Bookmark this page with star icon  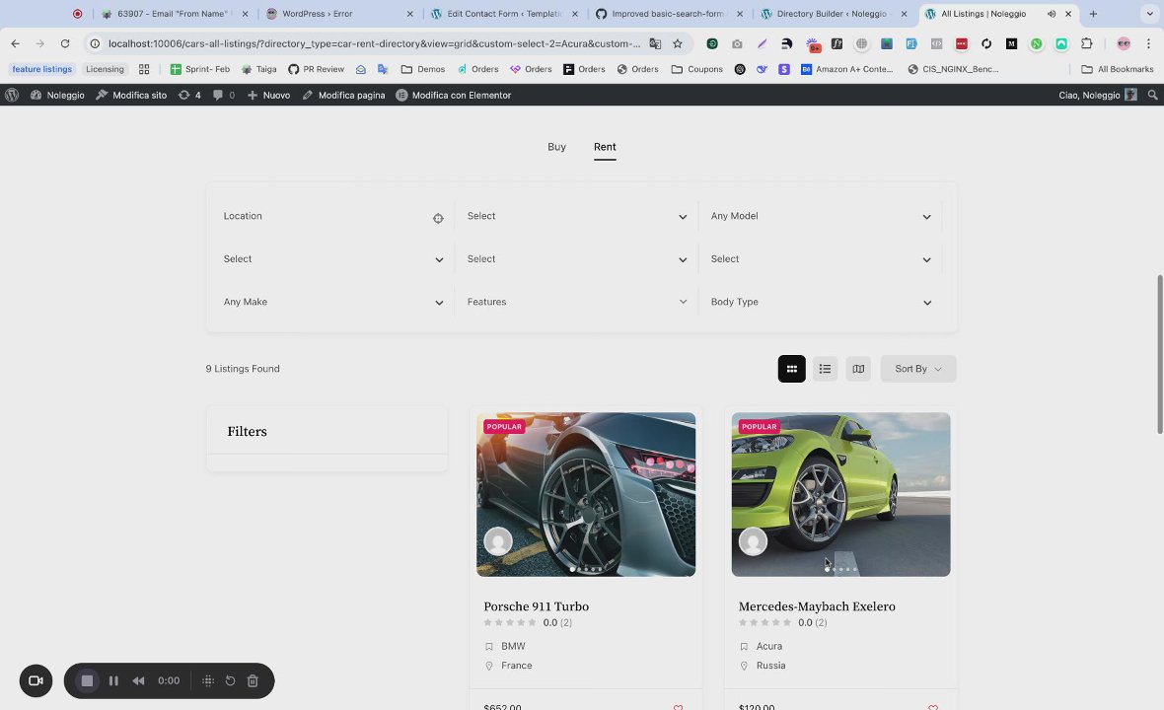[677, 43]
